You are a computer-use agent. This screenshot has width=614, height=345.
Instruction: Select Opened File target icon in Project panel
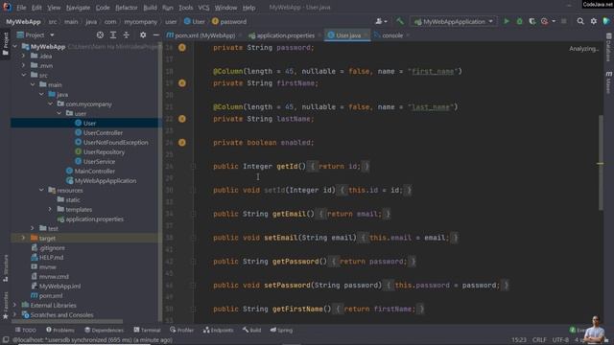pos(100,35)
